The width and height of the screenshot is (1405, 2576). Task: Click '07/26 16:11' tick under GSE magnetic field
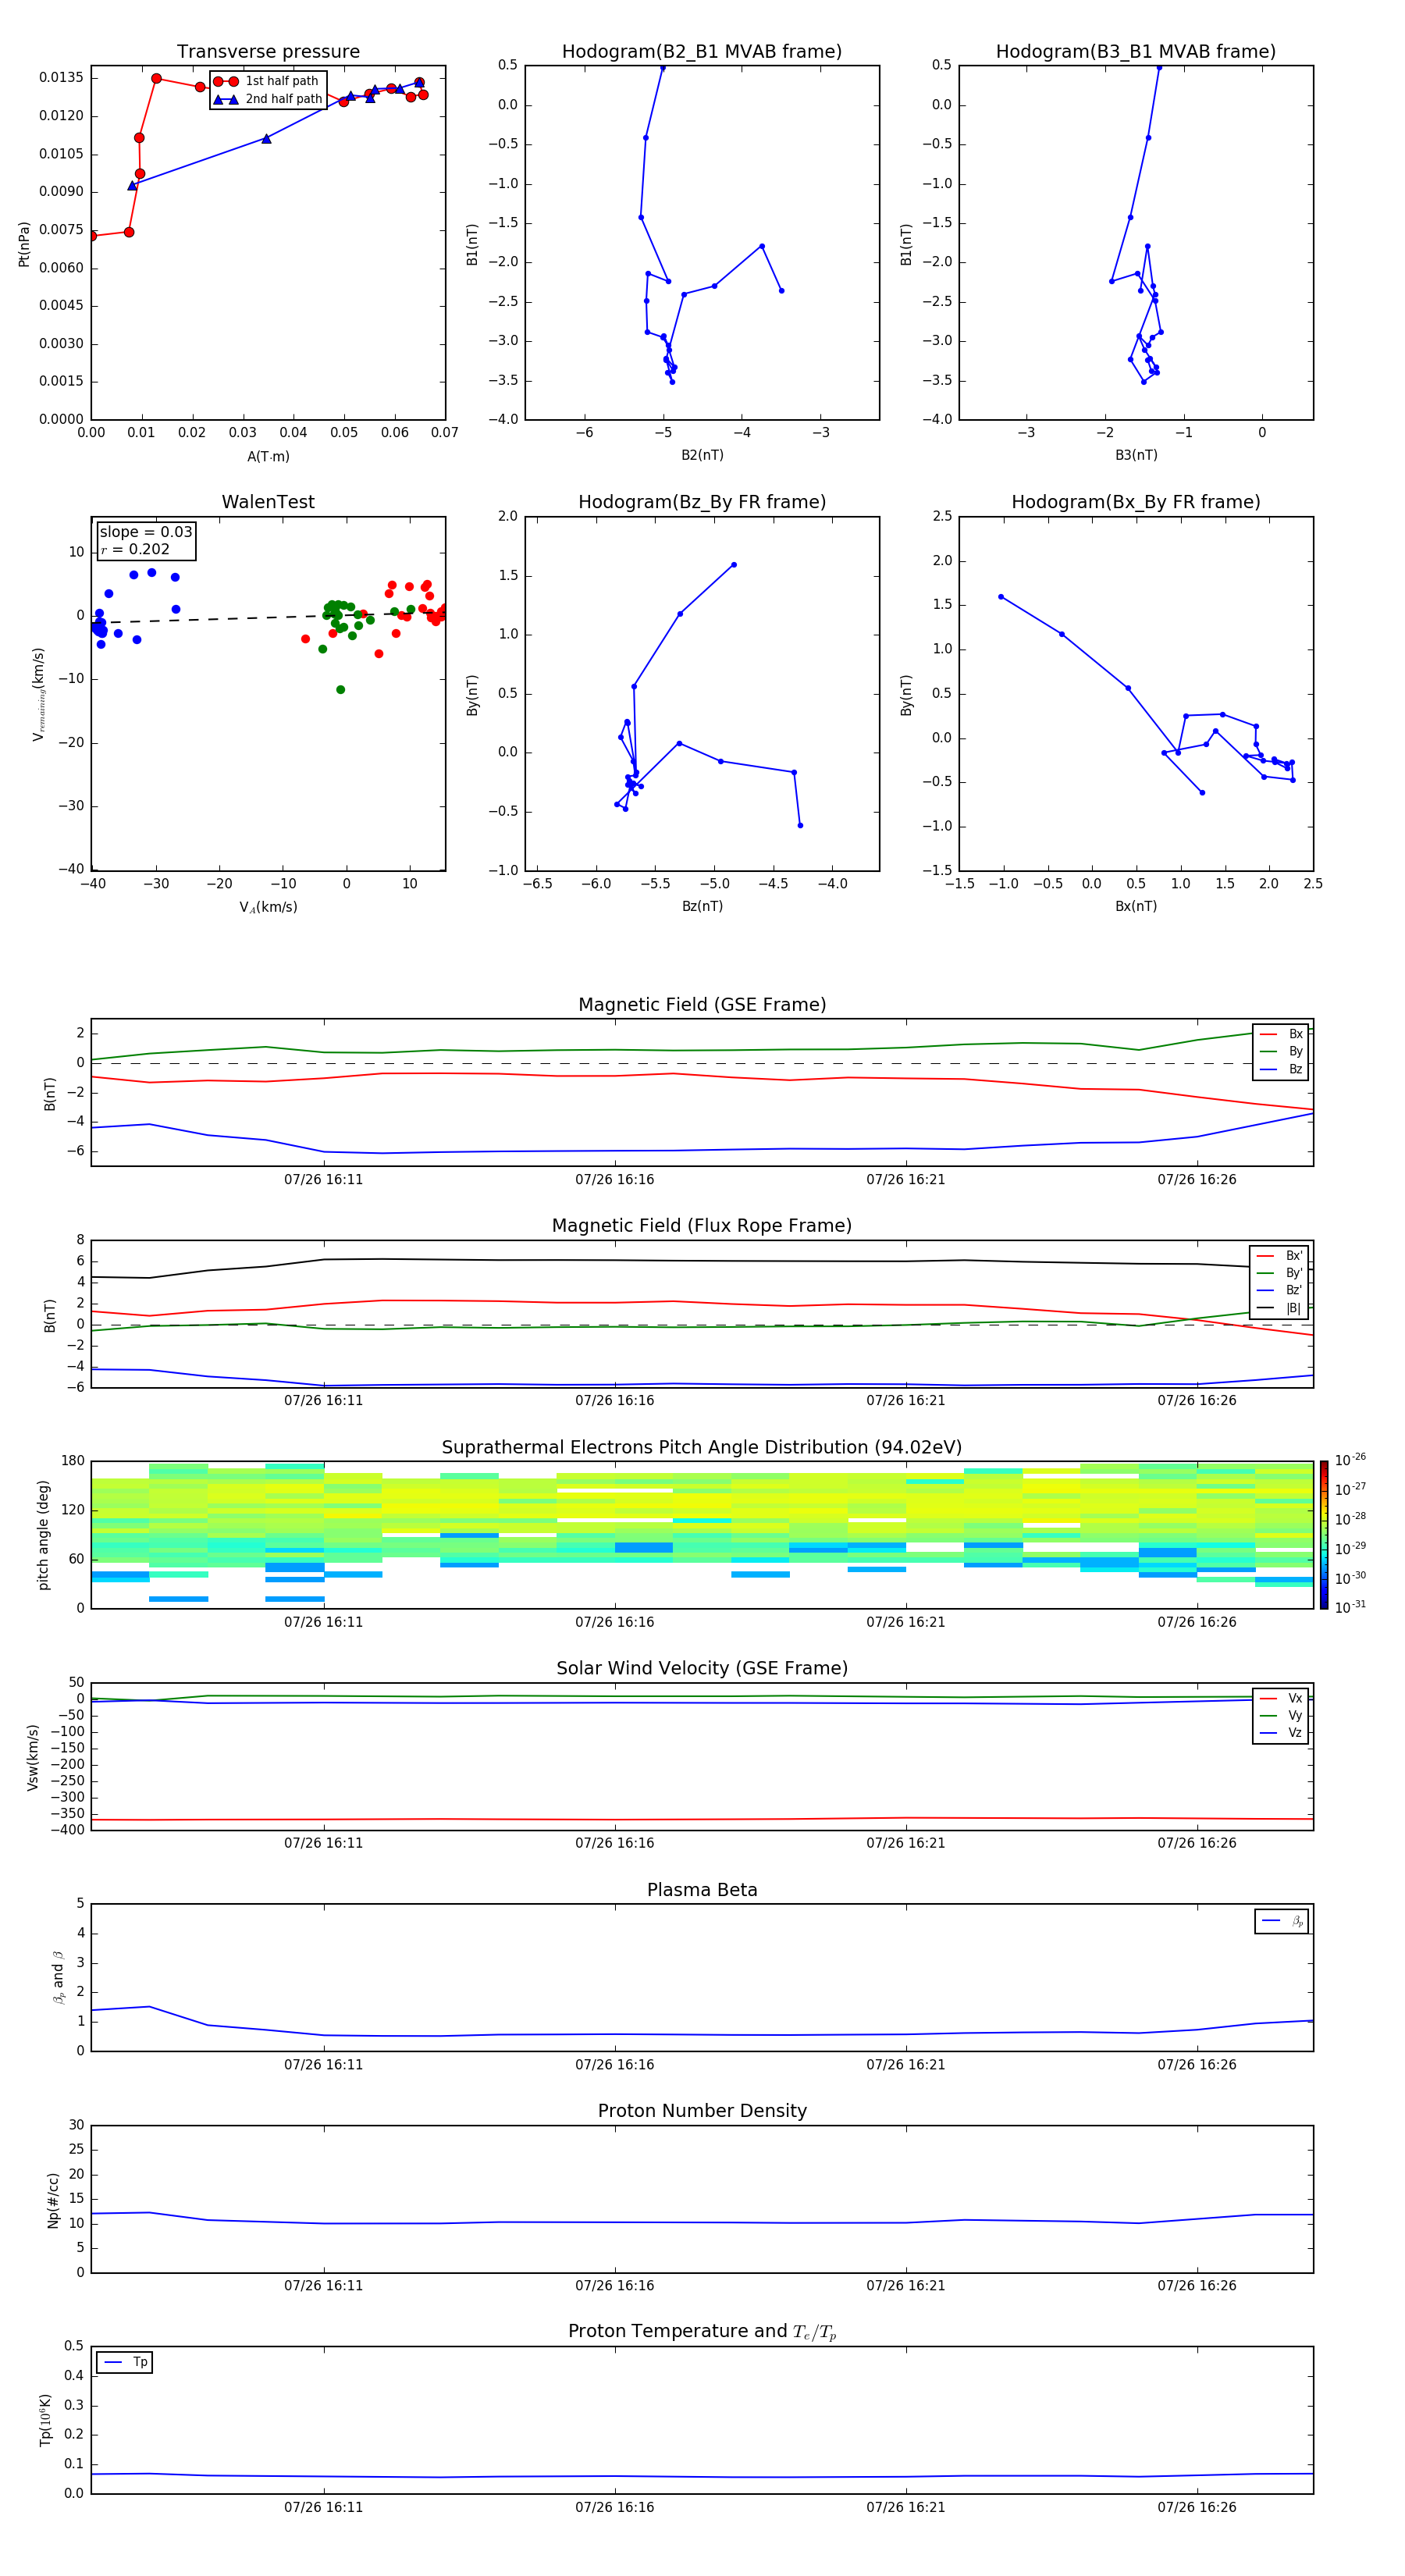(x=323, y=1180)
